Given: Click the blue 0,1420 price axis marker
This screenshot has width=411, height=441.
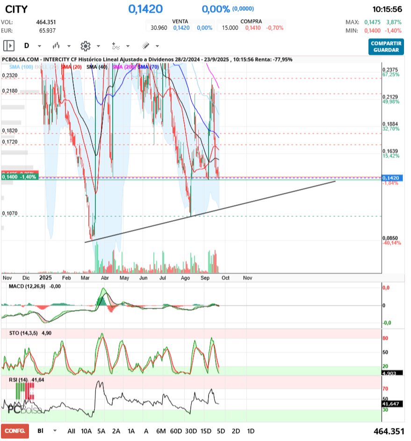Looking at the screenshot, I should tap(392, 178).
